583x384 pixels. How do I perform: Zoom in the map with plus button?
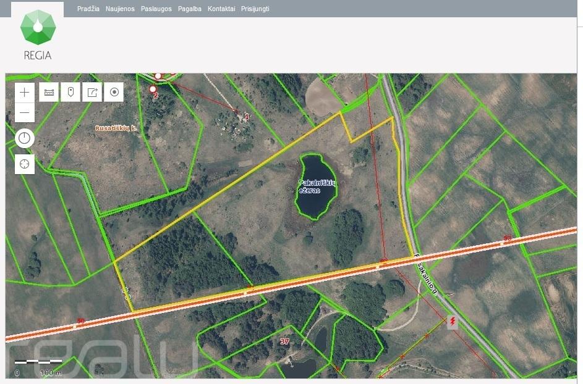(x=25, y=92)
